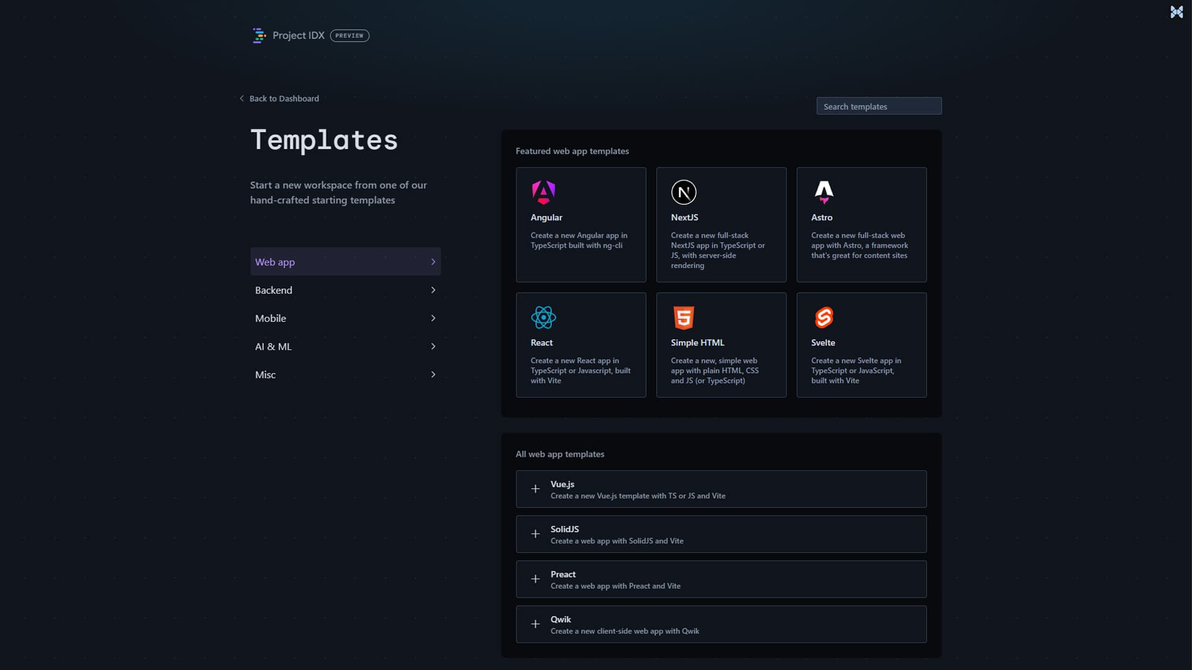1192x670 pixels.
Task: Click description 'Create a new client-side web app with Qwik'
Action: point(625,631)
